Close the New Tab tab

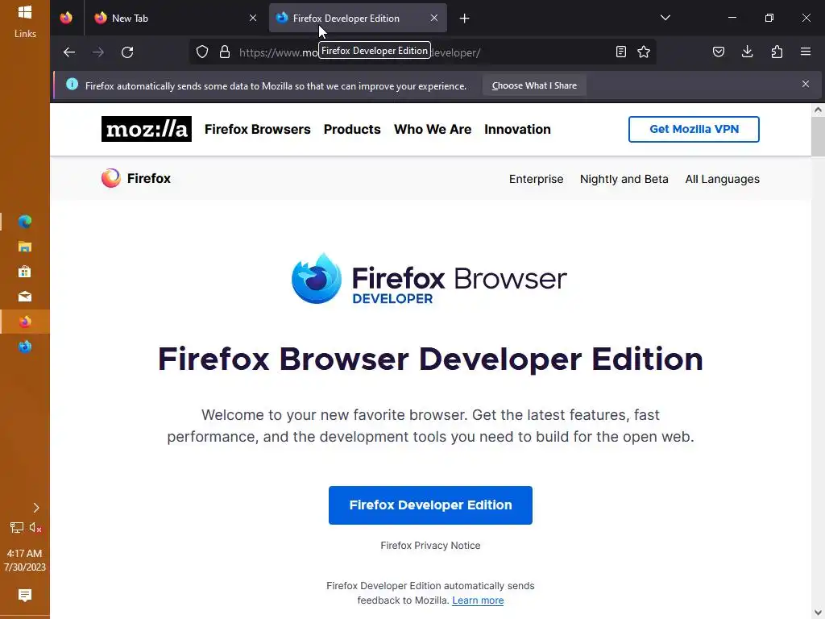(x=253, y=18)
